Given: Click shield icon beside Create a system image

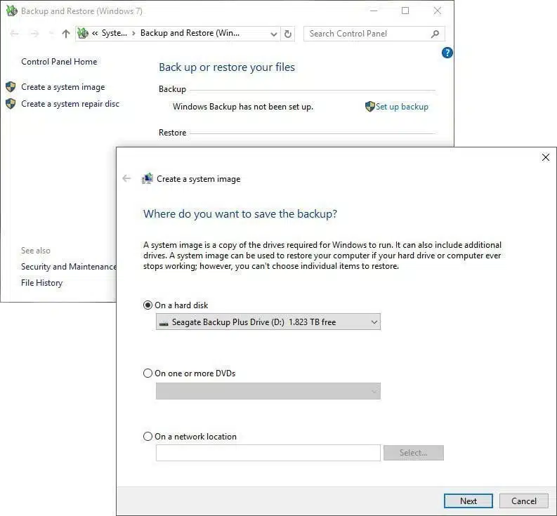Looking at the screenshot, I should pos(11,87).
